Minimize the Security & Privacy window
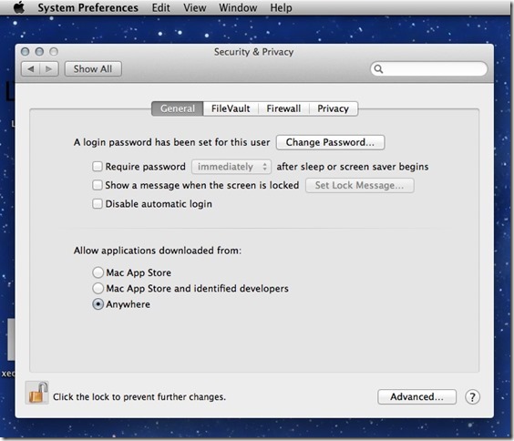This screenshot has height=441, width=514. 39,51
